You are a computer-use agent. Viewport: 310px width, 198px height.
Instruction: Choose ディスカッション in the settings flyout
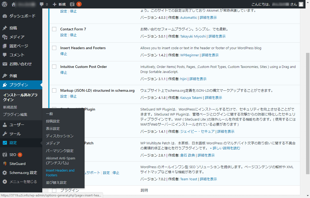tap(60, 136)
